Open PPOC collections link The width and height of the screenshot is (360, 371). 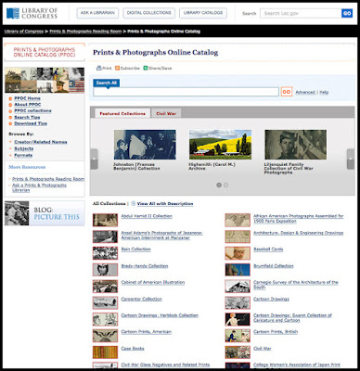click(x=32, y=110)
